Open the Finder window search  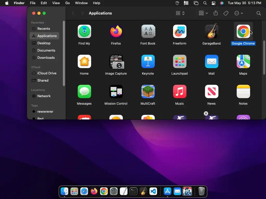click(x=258, y=13)
